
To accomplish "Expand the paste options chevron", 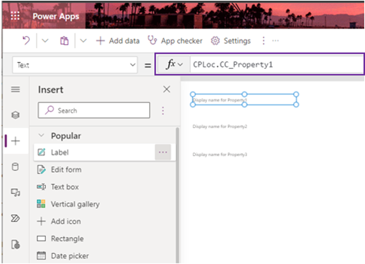I will coord(83,41).
